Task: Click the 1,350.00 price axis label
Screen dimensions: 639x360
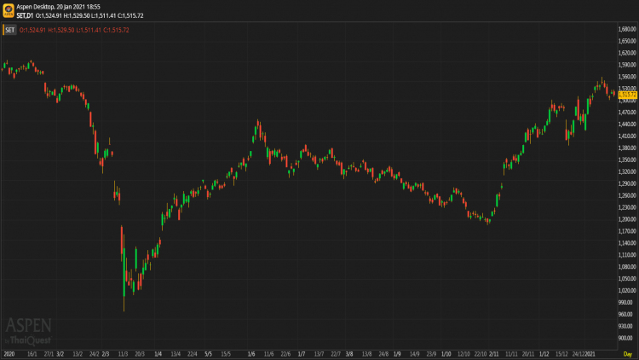Action: pyautogui.click(x=627, y=160)
